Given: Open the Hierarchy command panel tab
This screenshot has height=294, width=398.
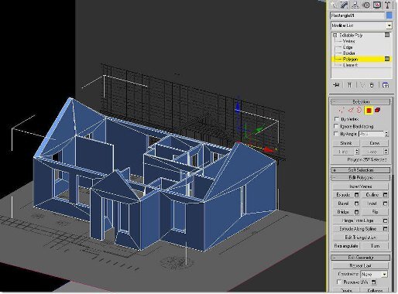Looking at the screenshot, I should (355, 5).
